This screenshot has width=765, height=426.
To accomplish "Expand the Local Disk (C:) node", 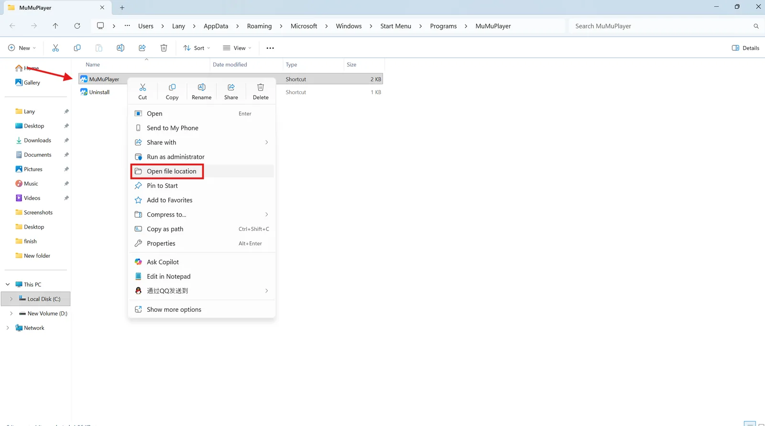I will [x=11, y=299].
